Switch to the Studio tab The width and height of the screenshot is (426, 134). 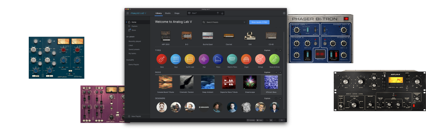click(168, 13)
